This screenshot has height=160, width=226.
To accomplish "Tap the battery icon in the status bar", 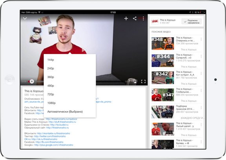I will click(x=202, y=13).
